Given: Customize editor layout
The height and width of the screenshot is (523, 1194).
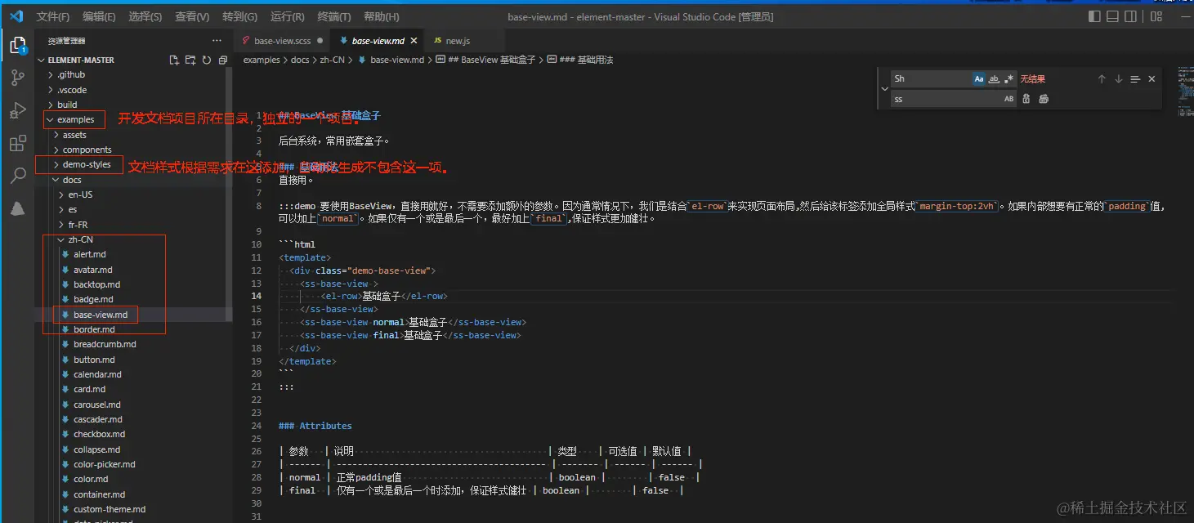Looking at the screenshot, I should point(1156,16).
